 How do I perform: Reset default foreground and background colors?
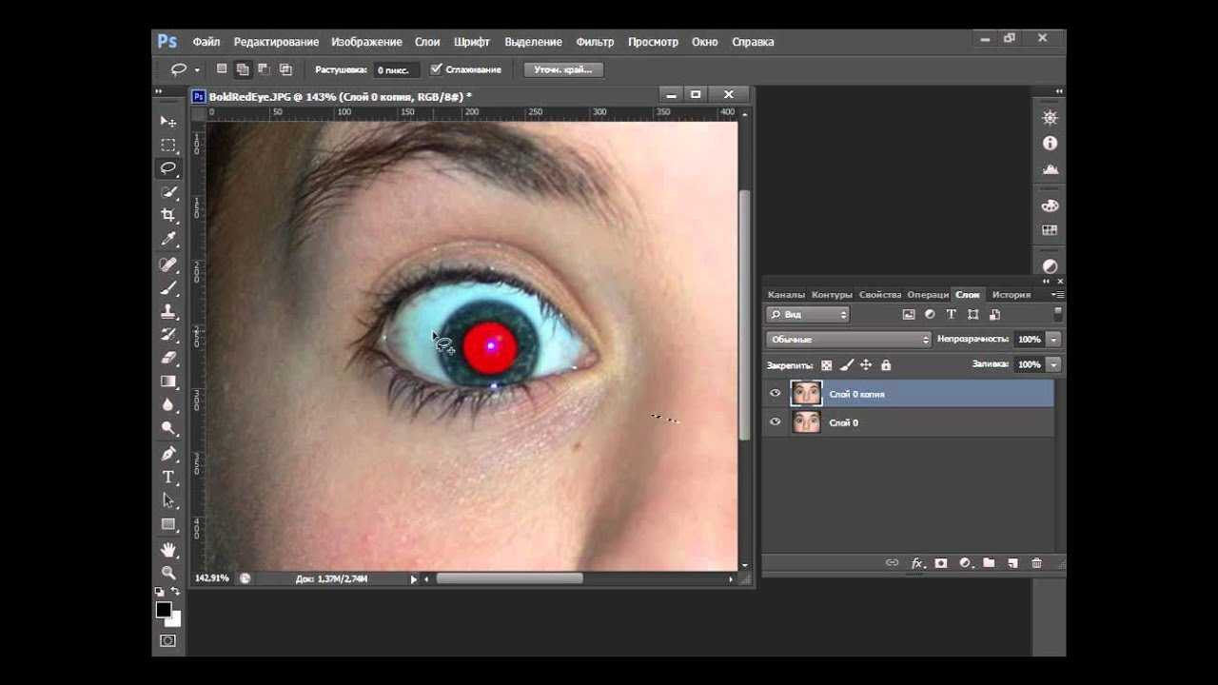click(x=159, y=592)
